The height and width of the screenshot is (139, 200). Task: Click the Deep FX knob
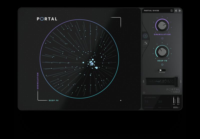[162, 52]
